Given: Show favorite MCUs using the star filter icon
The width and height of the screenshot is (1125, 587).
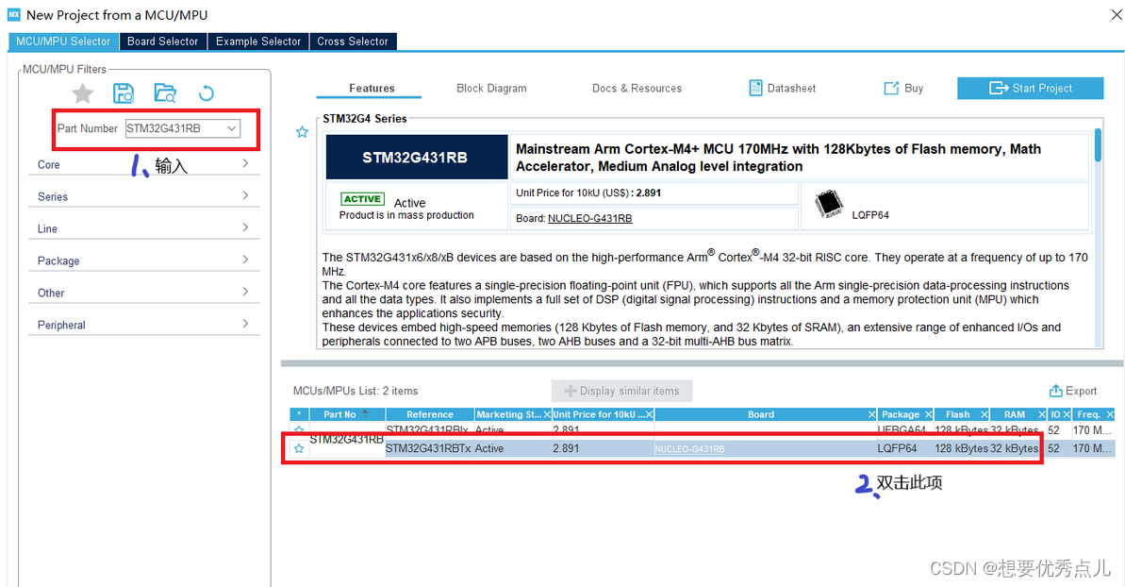Looking at the screenshot, I should pyautogui.click(x=82, y=93).
